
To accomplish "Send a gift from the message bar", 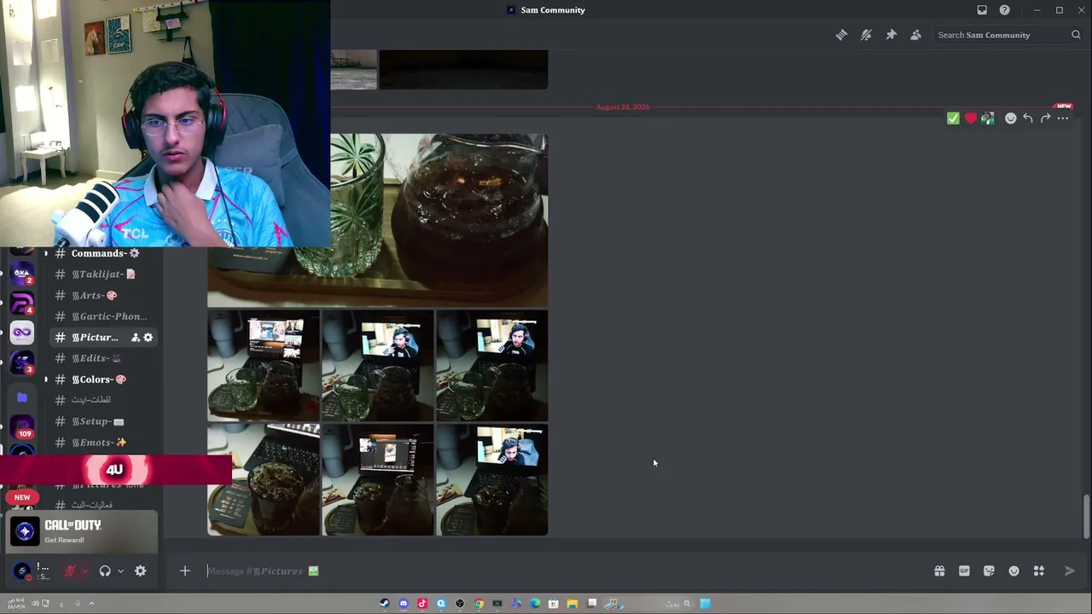I will (x=939, y=571).
